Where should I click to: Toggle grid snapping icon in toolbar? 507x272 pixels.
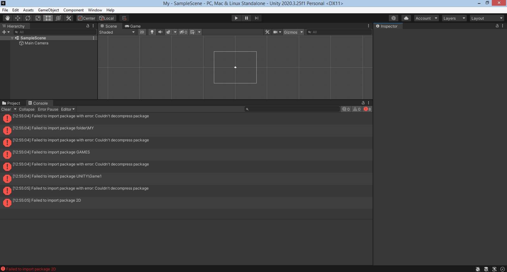(x=124, y=18)
